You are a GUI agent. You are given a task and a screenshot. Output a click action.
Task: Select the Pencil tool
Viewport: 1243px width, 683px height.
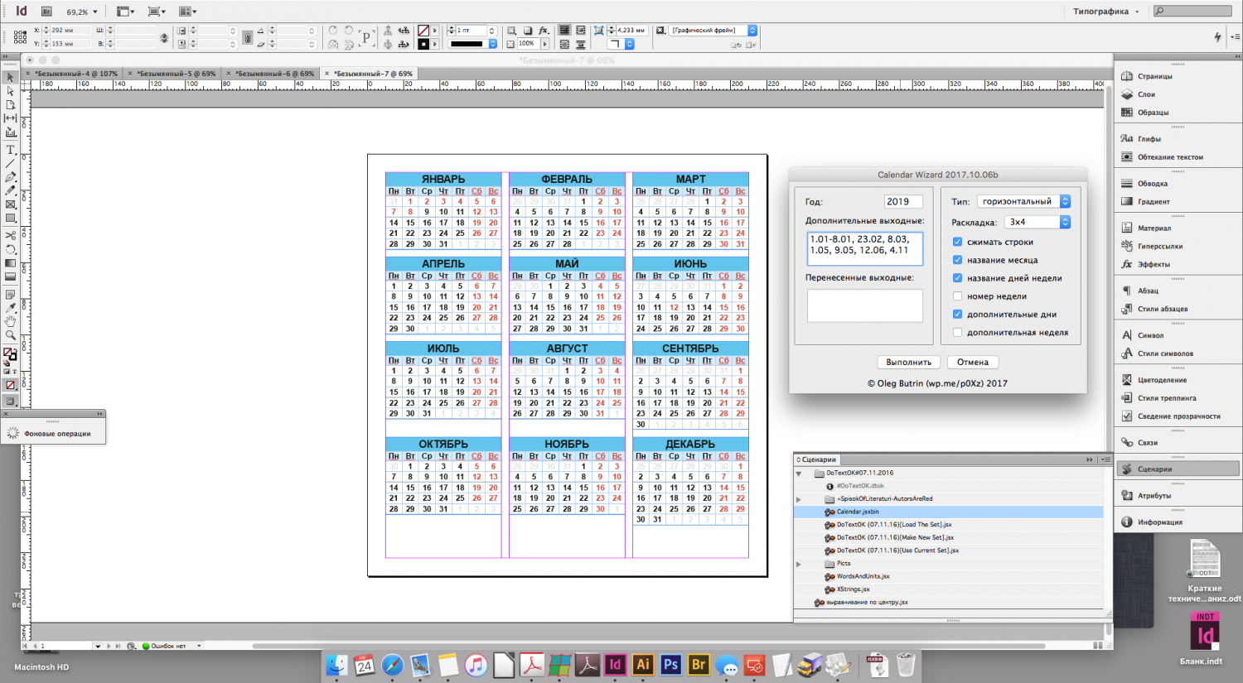tap(11, 190)
